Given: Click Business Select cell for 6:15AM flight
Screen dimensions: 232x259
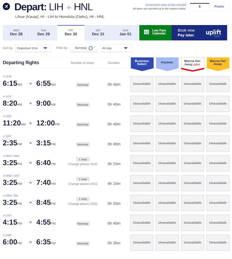Looking at the screenshot, I should point(142,84).
